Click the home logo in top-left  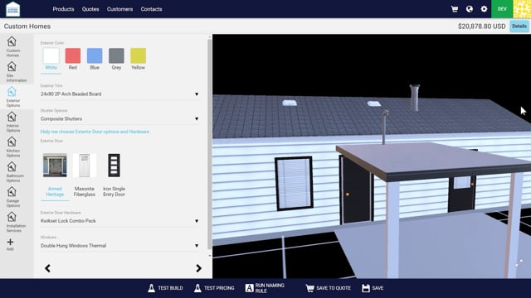pos(13,9)
